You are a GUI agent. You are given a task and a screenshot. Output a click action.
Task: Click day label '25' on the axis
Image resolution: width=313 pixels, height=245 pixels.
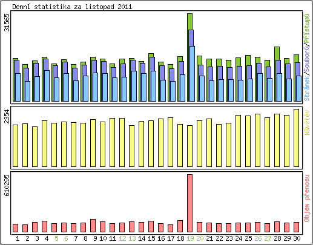click(248, 238)
